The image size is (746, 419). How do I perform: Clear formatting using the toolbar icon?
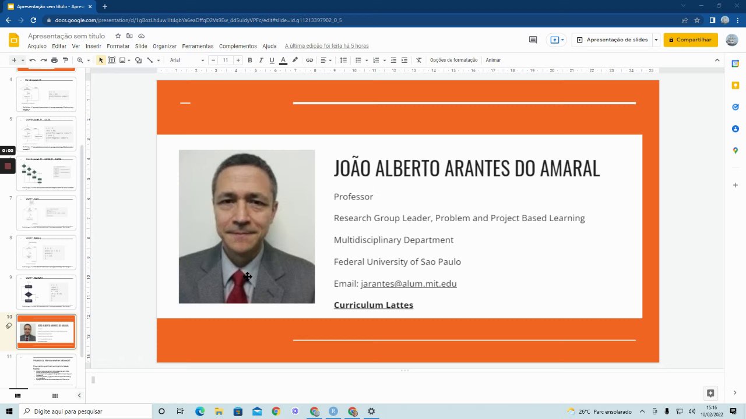pyautogui.click(x=418, y=60)
